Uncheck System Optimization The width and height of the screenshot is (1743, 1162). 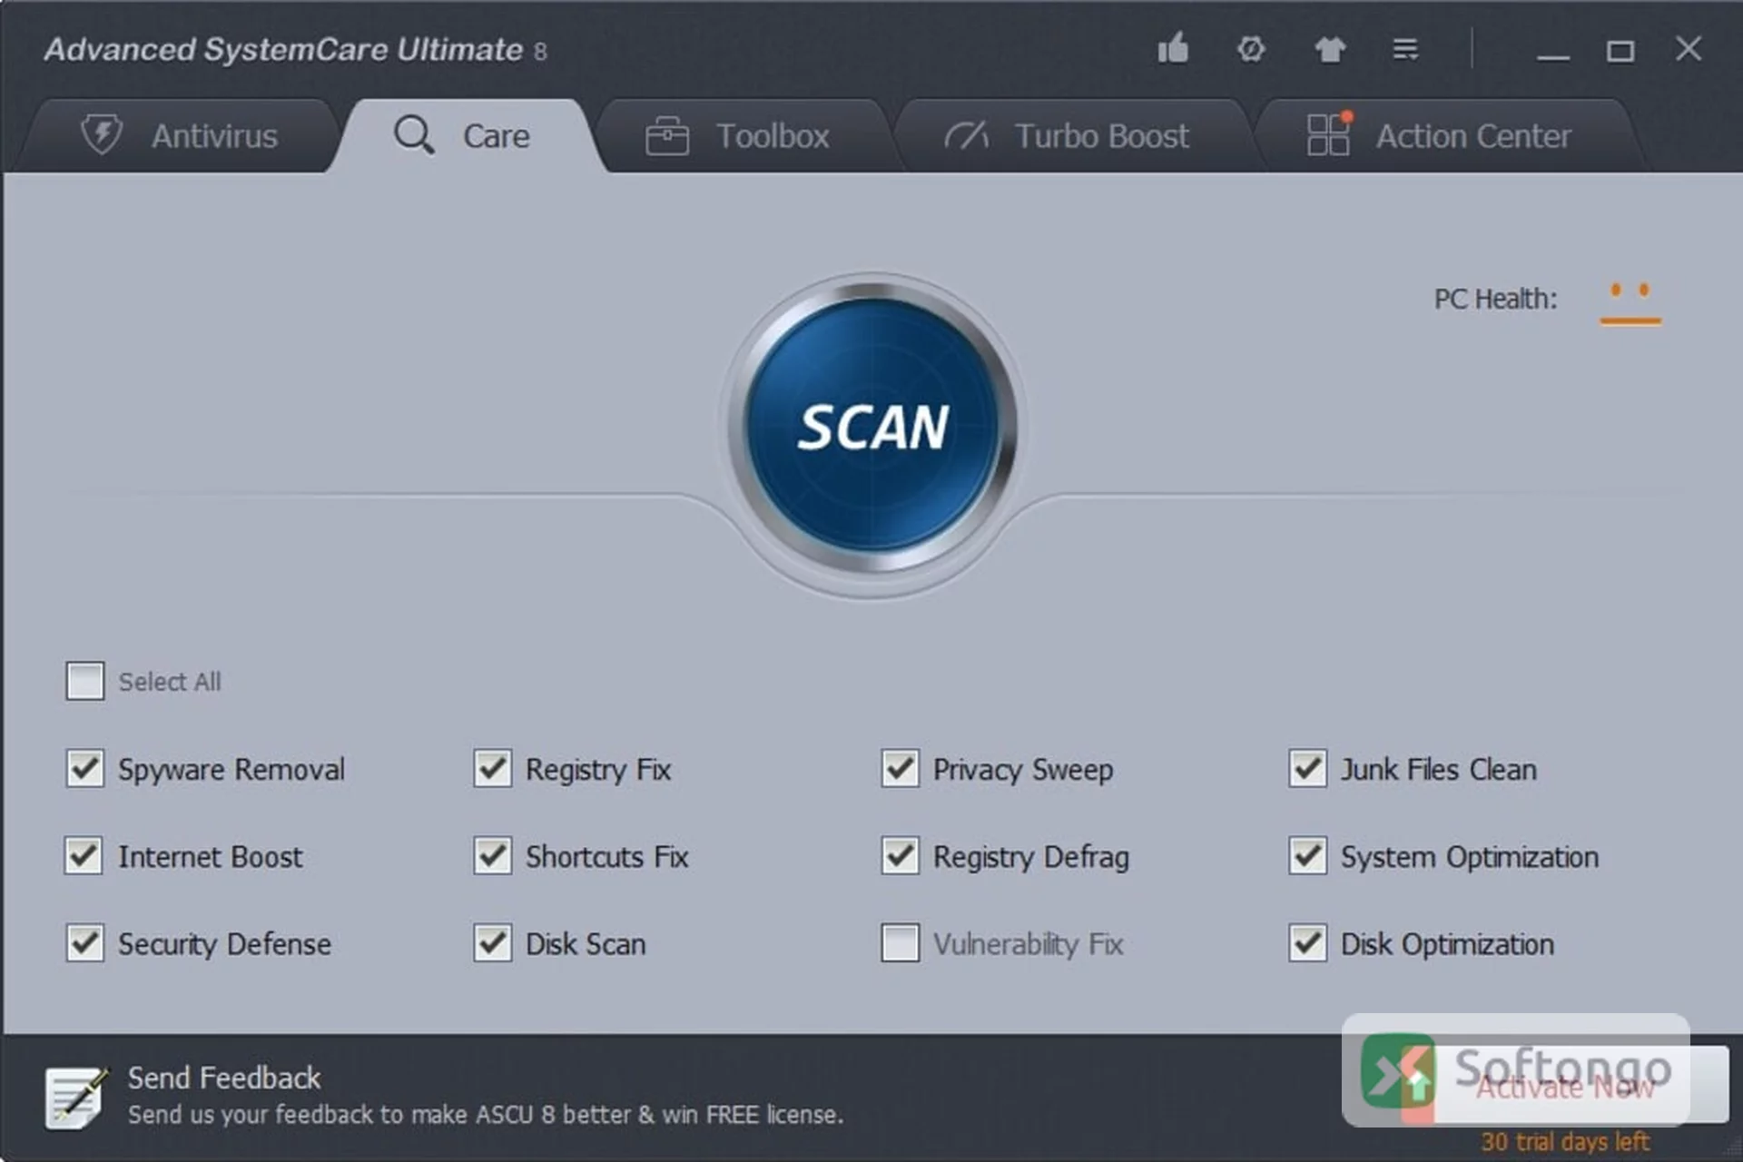click(x=1308, y=856)
